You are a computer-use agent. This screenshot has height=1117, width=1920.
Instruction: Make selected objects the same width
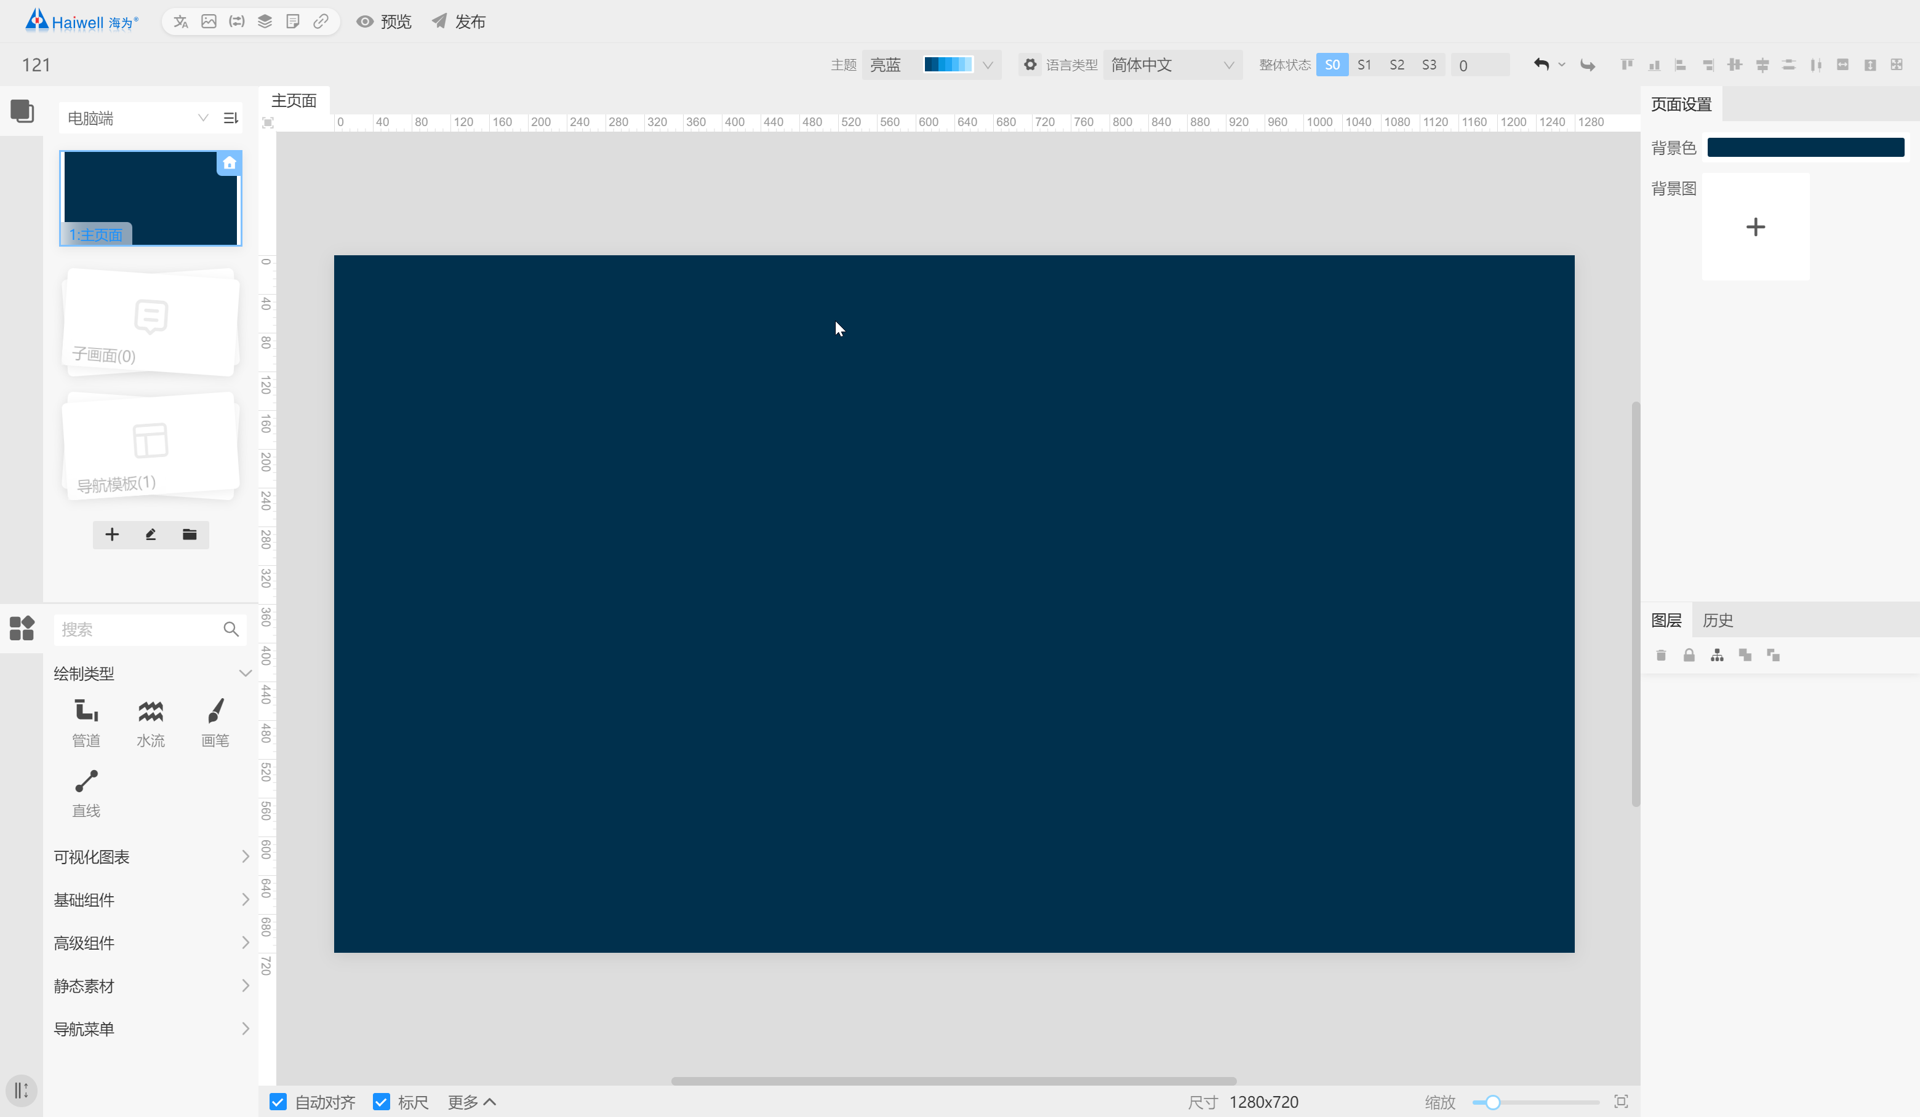pyautogui.click(x=1843, y=65)
